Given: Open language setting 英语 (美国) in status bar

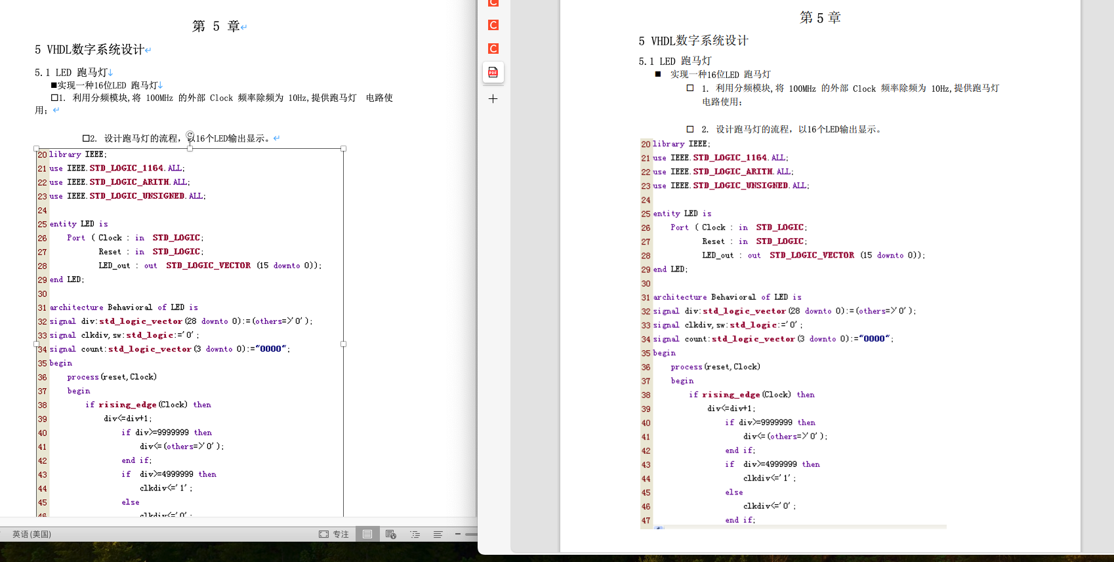Looking at the screenshot, I should pos(31,534).
